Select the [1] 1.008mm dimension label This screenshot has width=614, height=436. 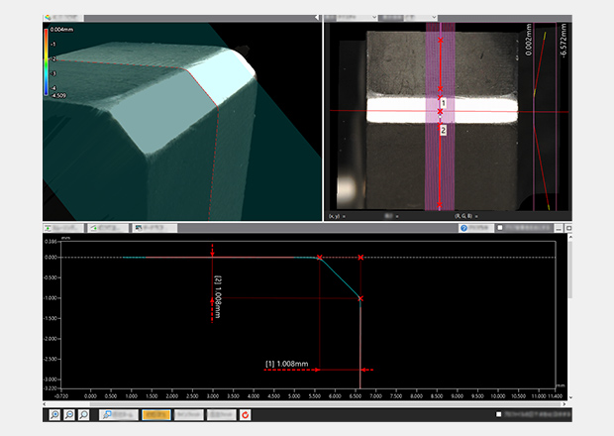[287, 364]
